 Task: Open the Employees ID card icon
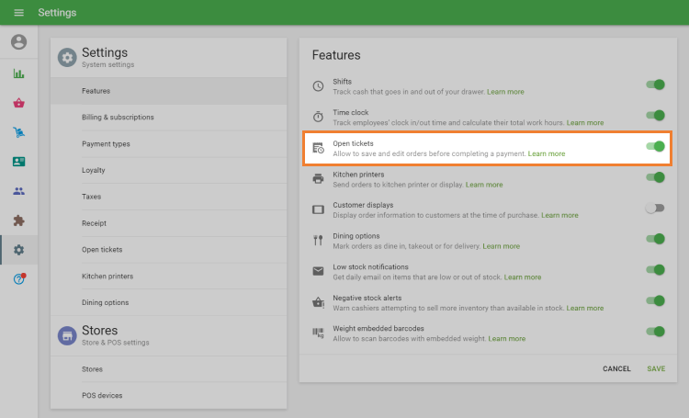pyautogui.click(x=18, y=162)
